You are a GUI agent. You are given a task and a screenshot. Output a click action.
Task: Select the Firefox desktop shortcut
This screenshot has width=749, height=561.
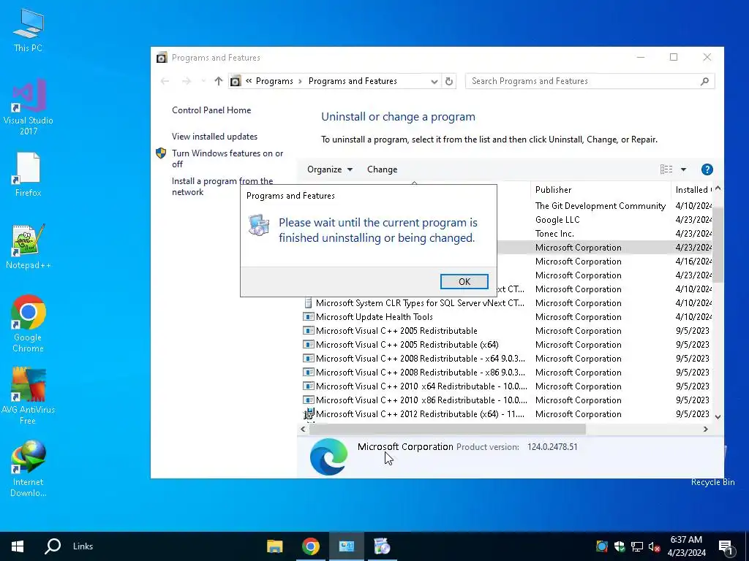[x=29, y=175]
